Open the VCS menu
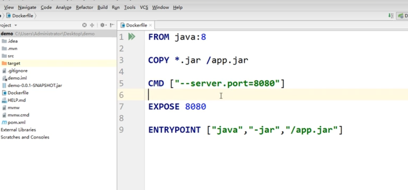The image size is (408, 190). [x=144, y=7]
